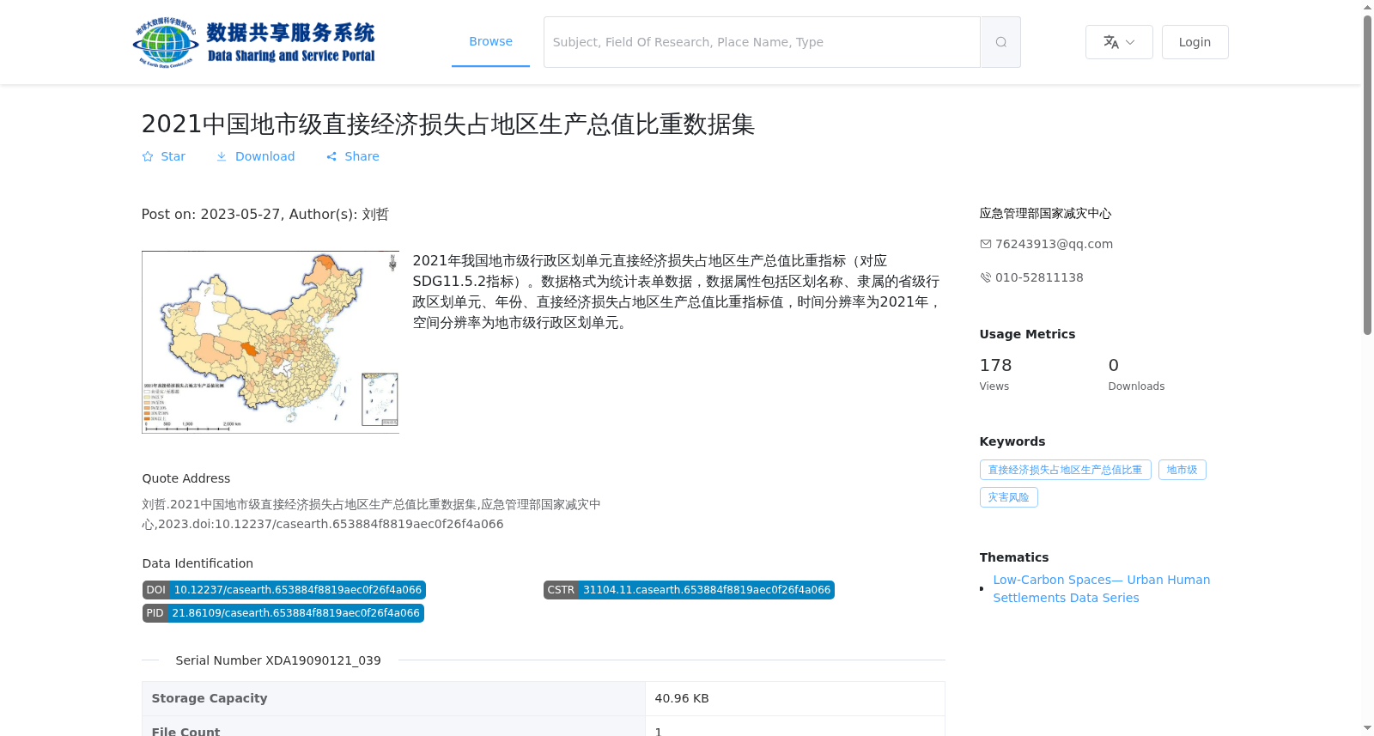Click the Download link under the title
This screenshot has width=1374, height=736.
[256, 156]
